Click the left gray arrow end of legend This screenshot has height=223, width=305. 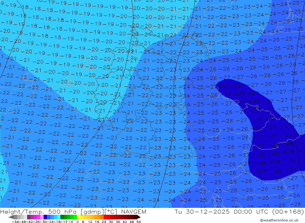11,217
